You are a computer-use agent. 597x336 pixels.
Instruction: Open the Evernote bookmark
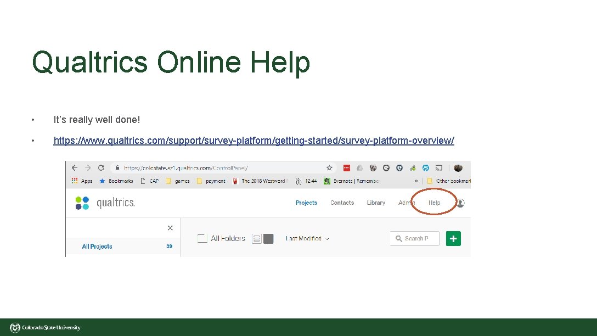click(x=351, y=181)
